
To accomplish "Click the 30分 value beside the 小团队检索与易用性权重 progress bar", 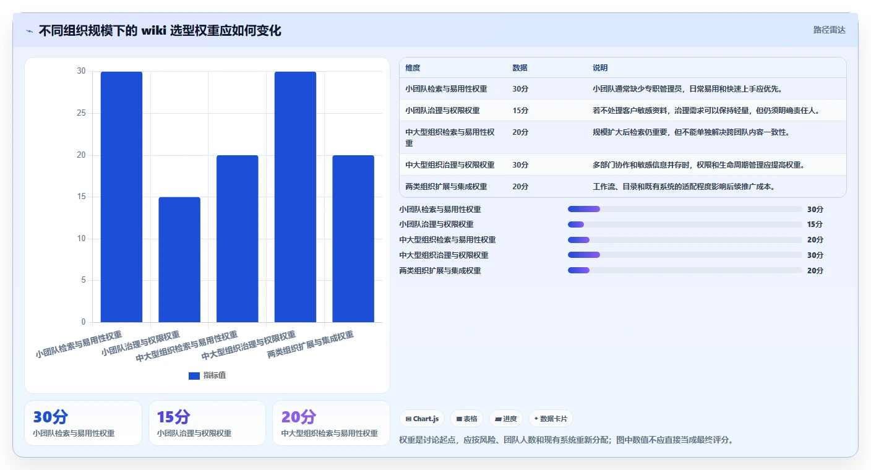I will tap(815, 210).
